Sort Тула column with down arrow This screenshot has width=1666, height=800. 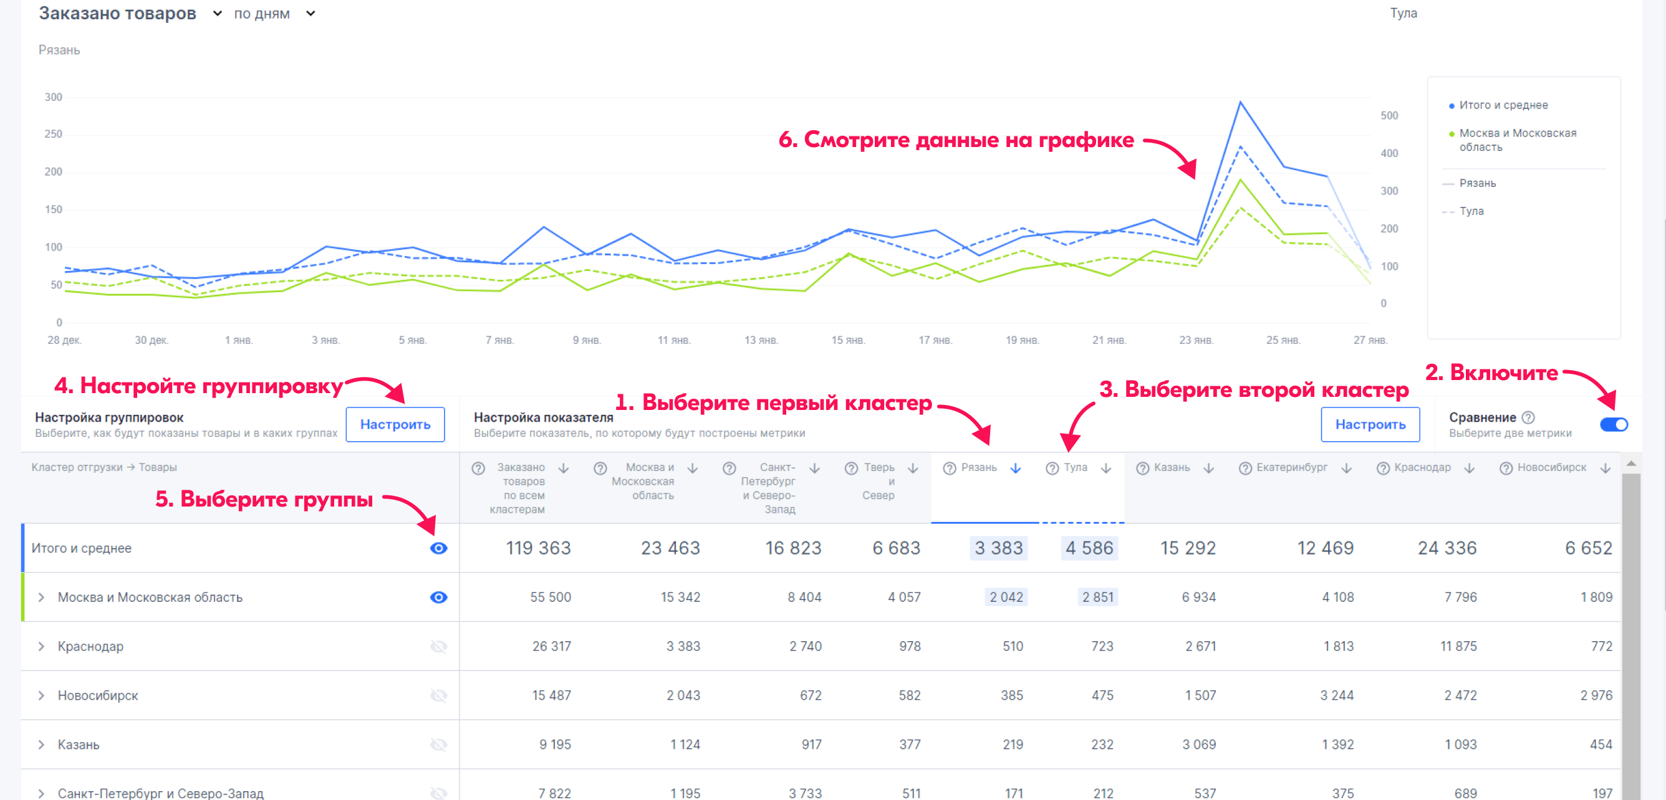tap(1106, 469)
